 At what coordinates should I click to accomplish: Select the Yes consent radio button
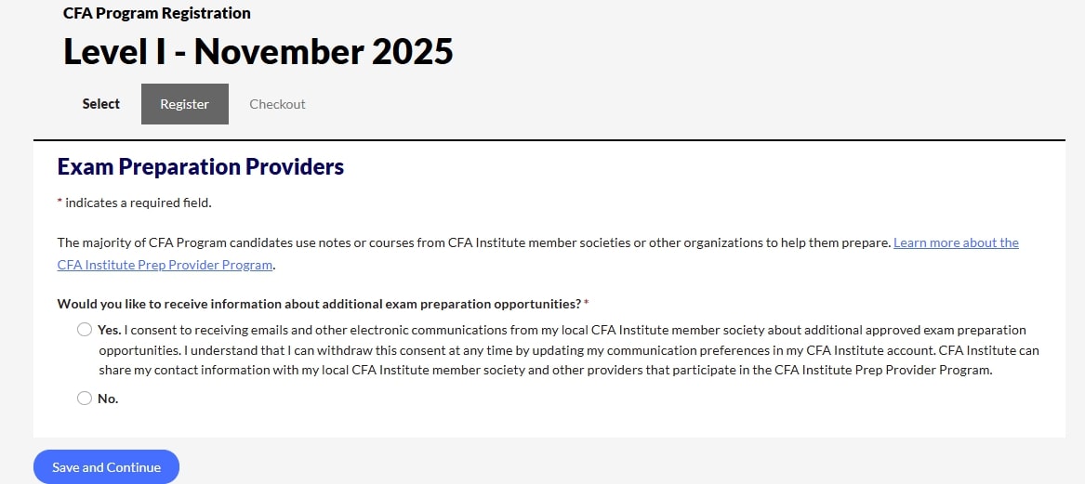(85, 330)
